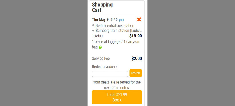Focus the Redeem voucher text field
The width and height of the screenshot is (235, 106).
[x=110, y=74]
